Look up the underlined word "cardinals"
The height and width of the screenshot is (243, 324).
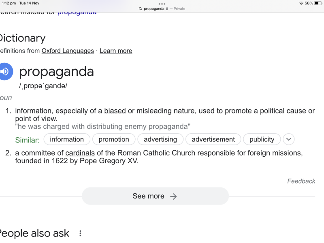pos(80,153)
